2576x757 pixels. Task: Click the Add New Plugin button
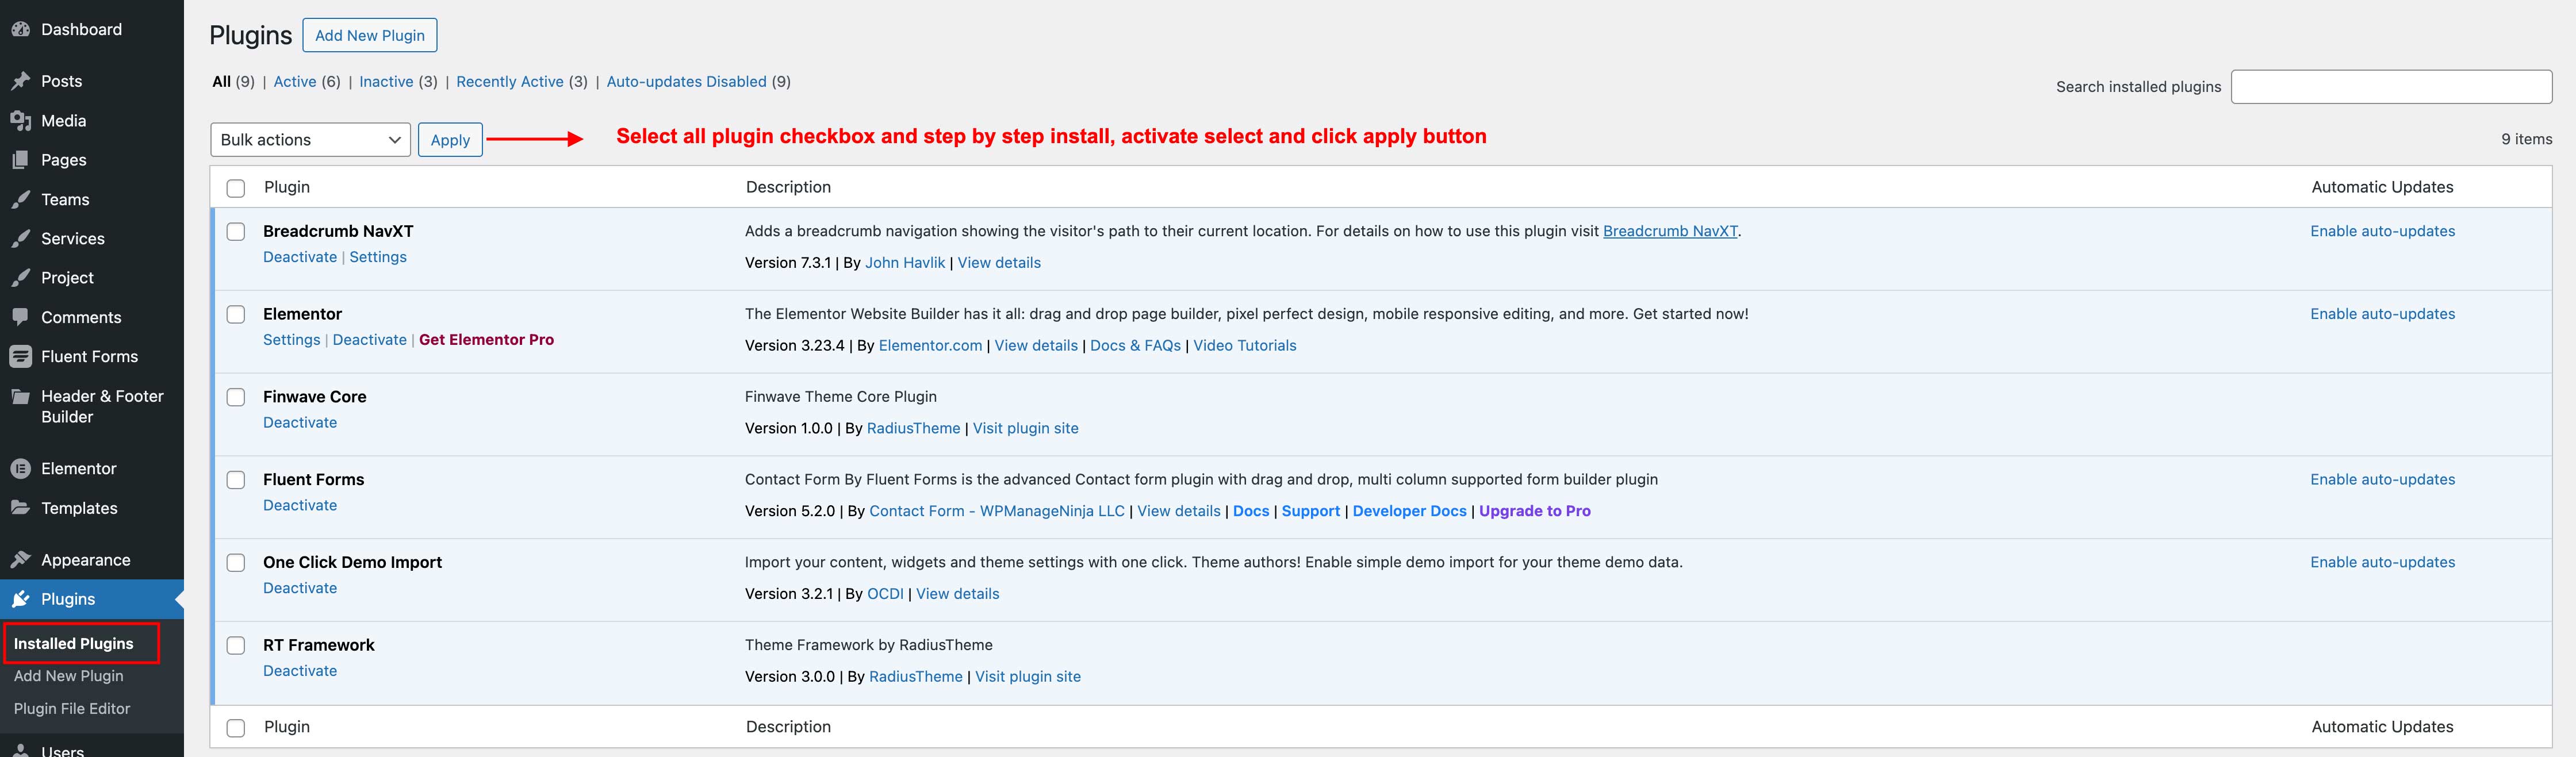coord(370,35)
